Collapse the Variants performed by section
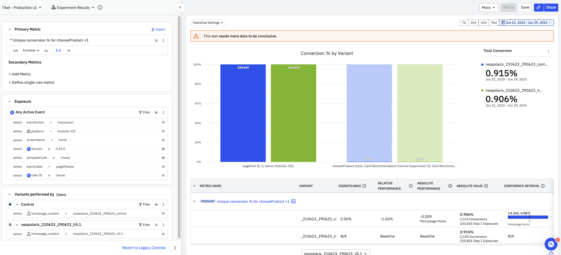 [x=9, y=194]
